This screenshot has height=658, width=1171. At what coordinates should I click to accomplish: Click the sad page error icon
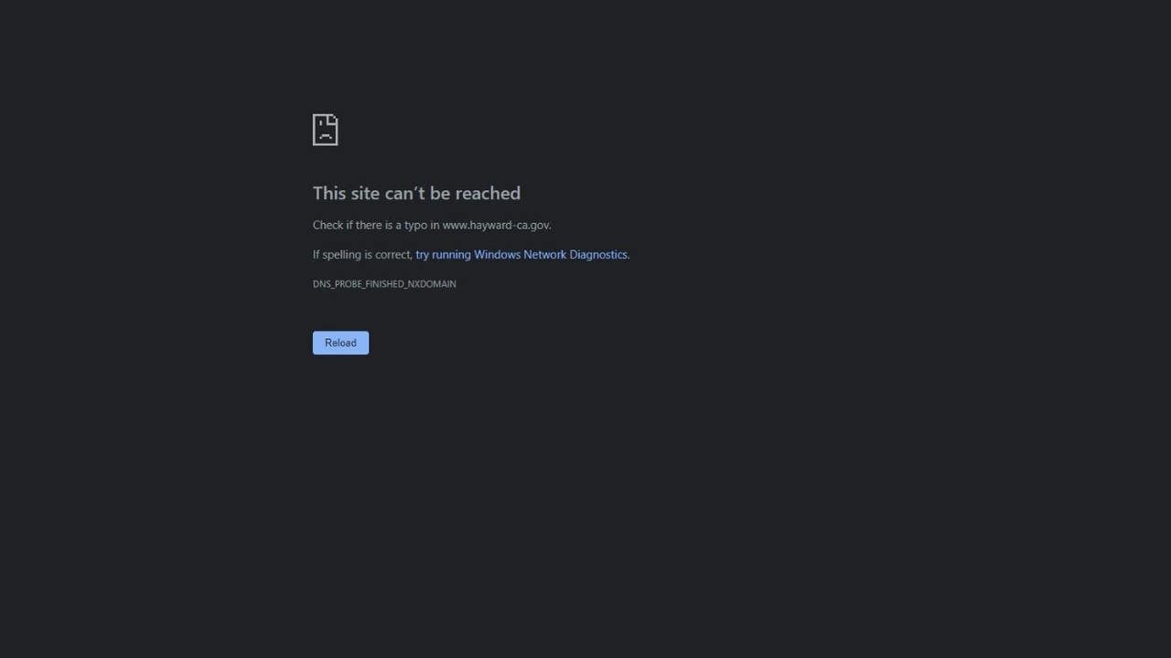pyautogui.click(x=325, y=130)
